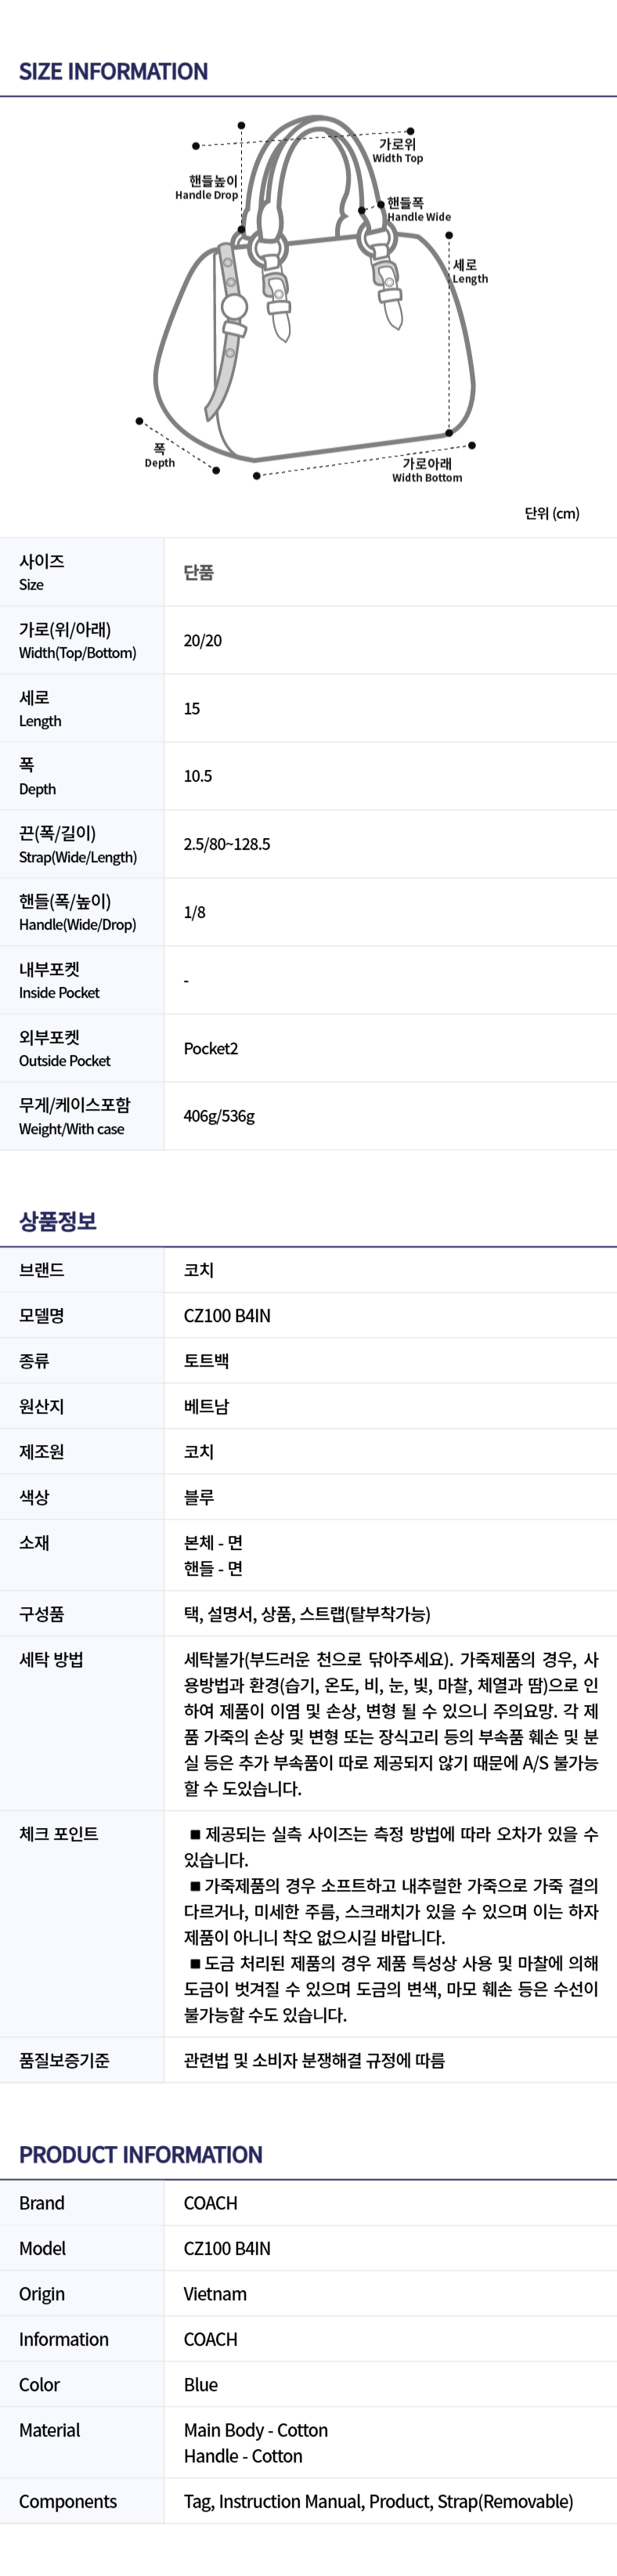
Task: Click the SIZE INFORMATION heading
Action: [113, 72]
